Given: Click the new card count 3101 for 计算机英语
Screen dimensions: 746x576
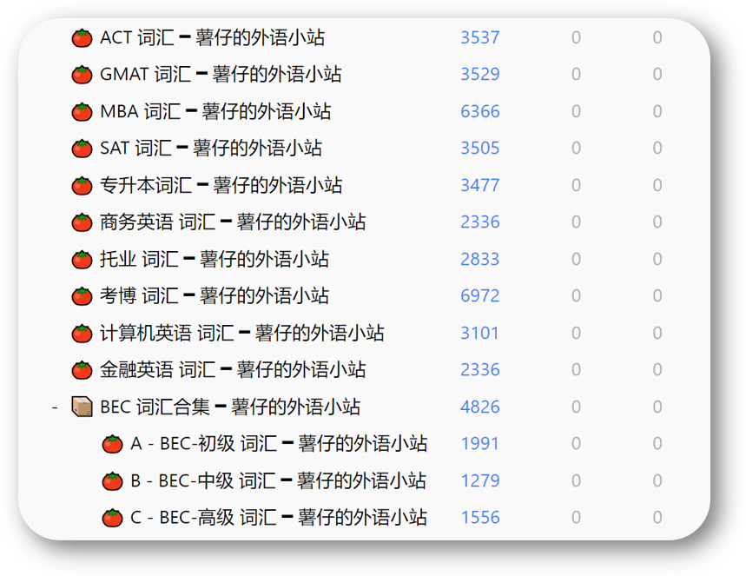Looking at the screenshot, I should point(479,333).
